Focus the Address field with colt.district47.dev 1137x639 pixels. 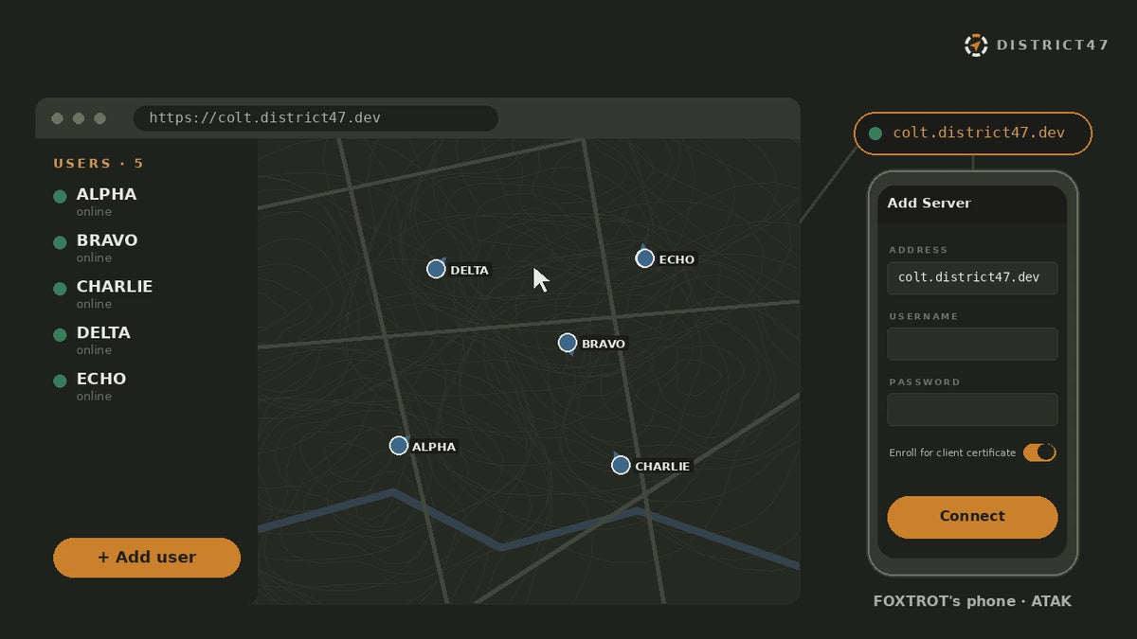click(x=972, y=278)
